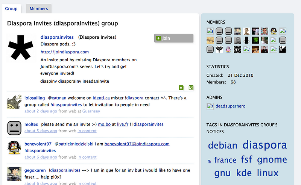Select the gnome tag

(x=272, y=160)
